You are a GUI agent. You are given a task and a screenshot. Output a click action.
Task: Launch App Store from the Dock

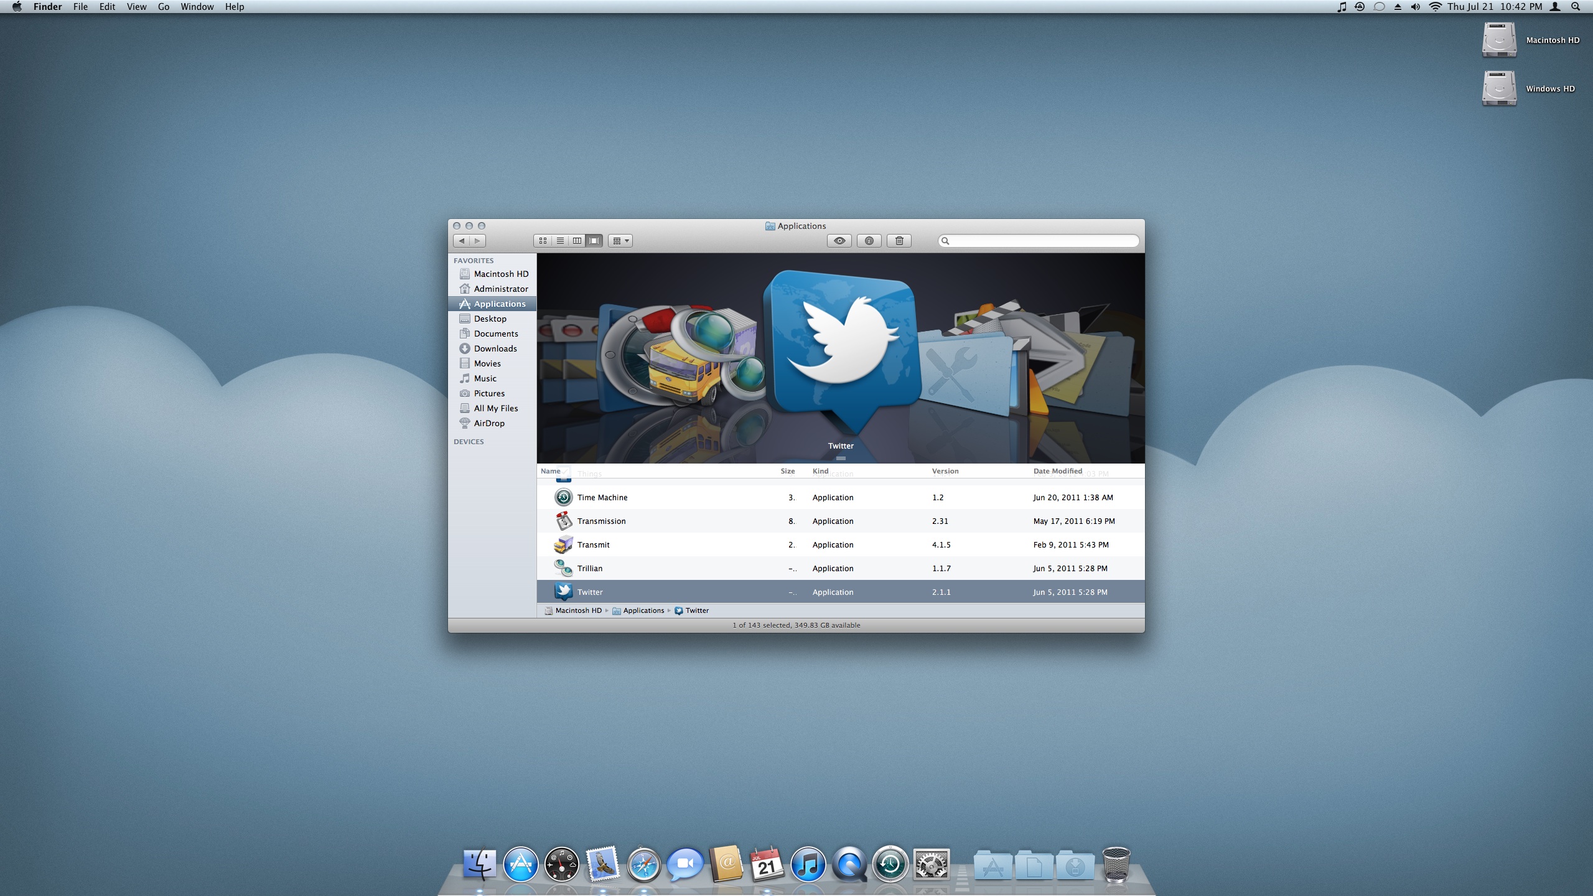click(x=520, y=864)
